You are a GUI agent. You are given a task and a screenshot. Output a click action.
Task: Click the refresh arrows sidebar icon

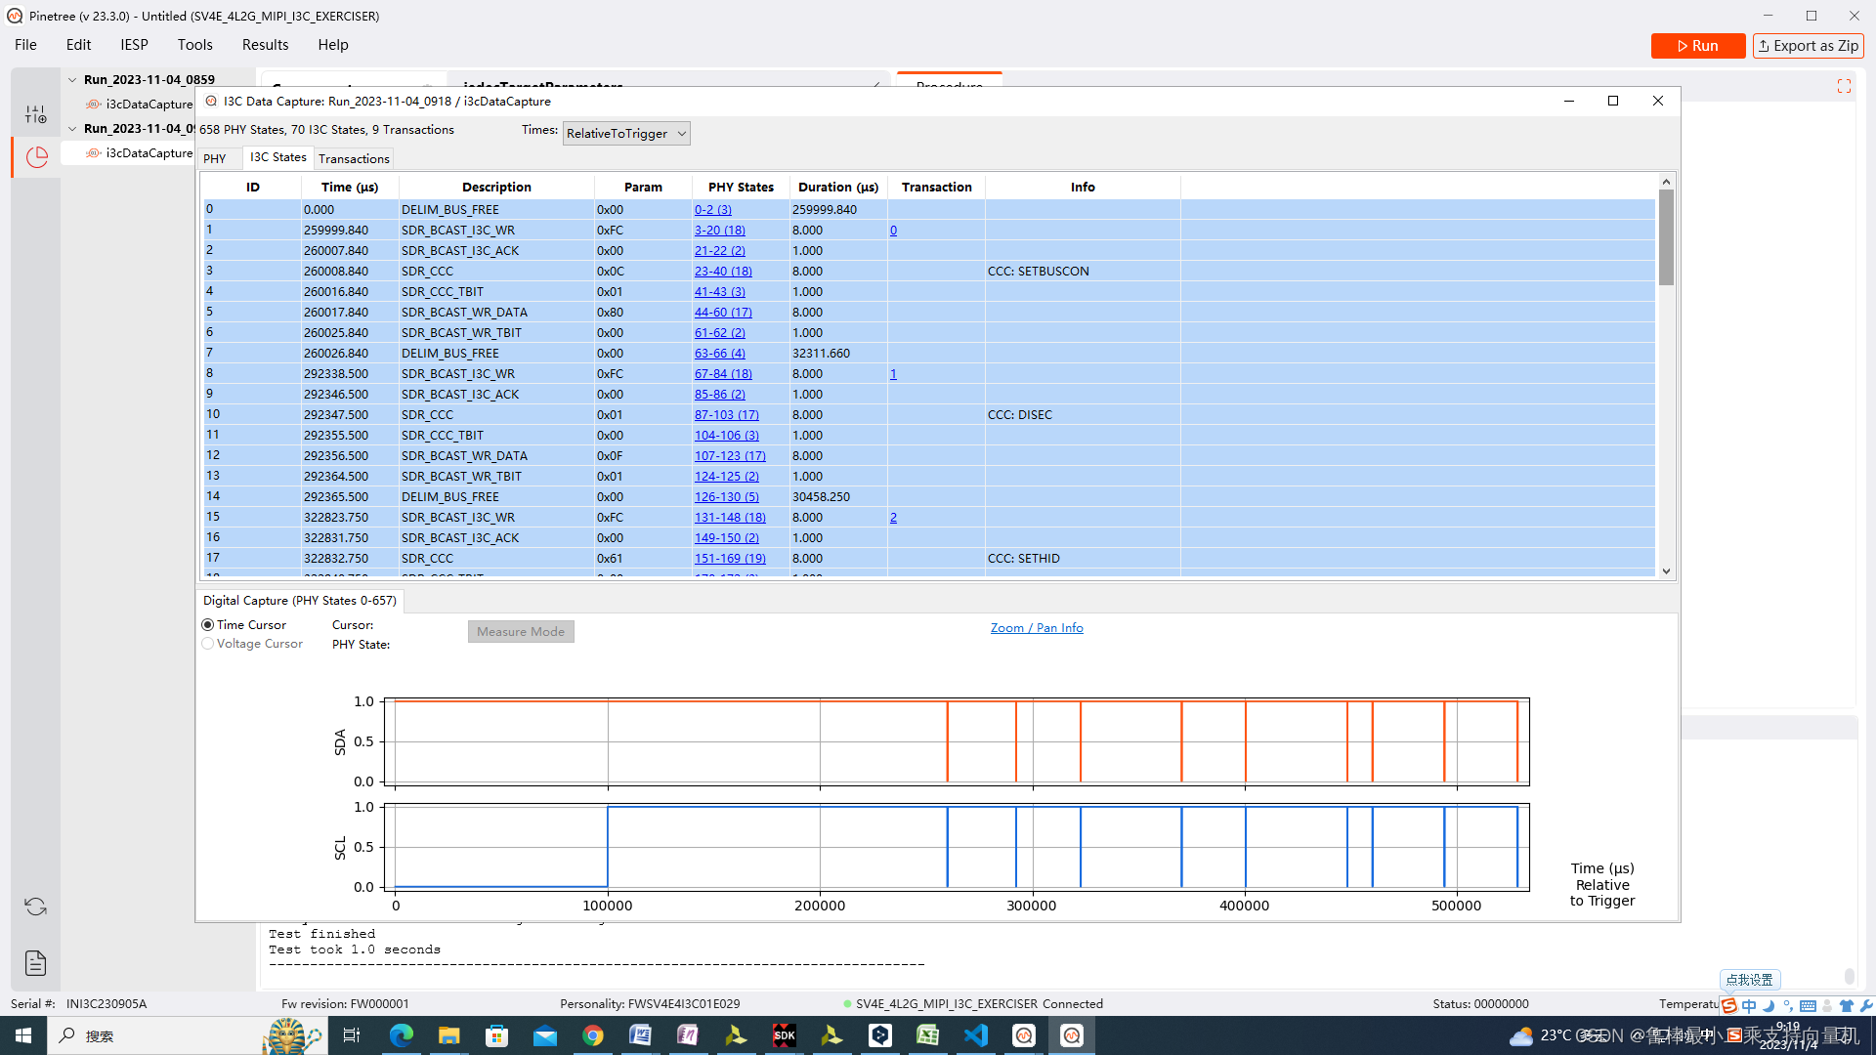[36, 907]
